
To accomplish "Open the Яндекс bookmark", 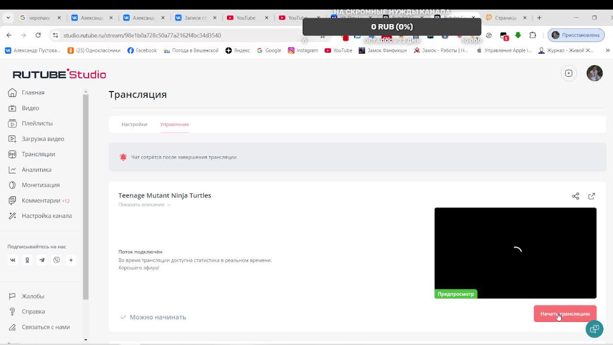I will (238, 50).
